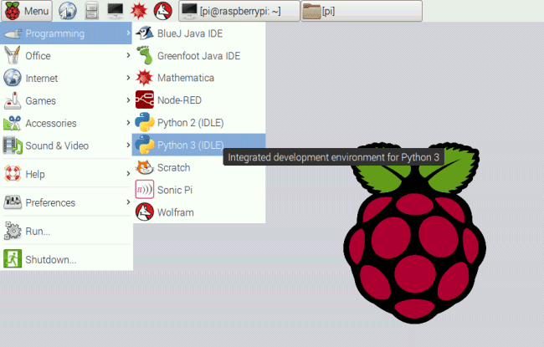Expand the Accessories submenu arrow

tap(128, 123)
